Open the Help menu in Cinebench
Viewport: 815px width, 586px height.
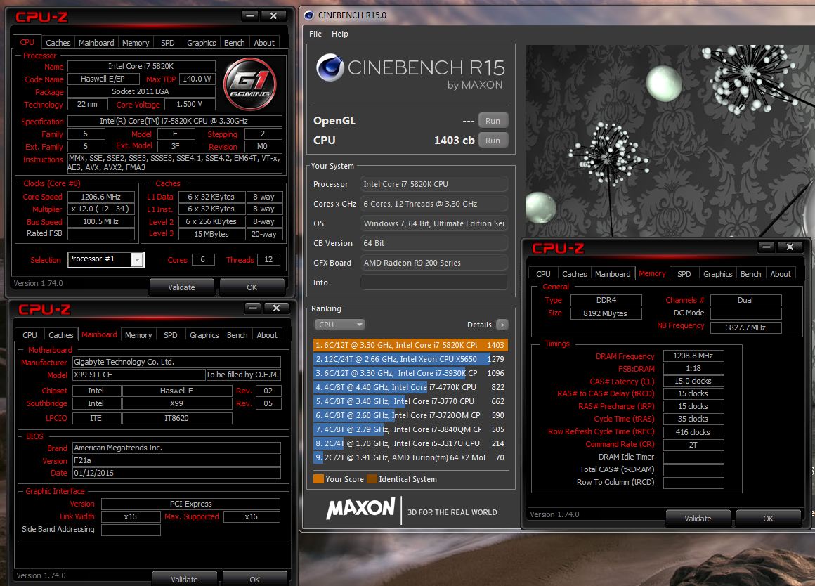click(340, 34)
